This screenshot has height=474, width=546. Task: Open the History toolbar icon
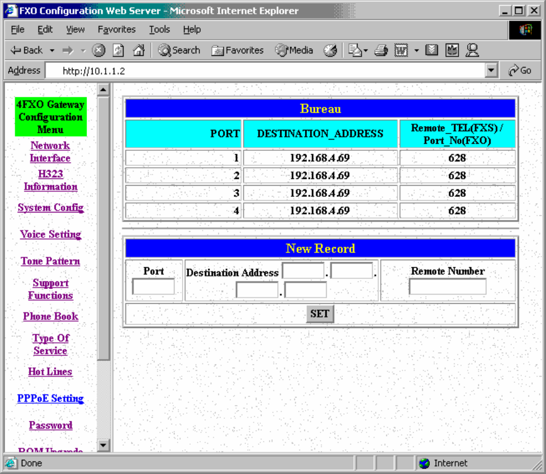330,50
